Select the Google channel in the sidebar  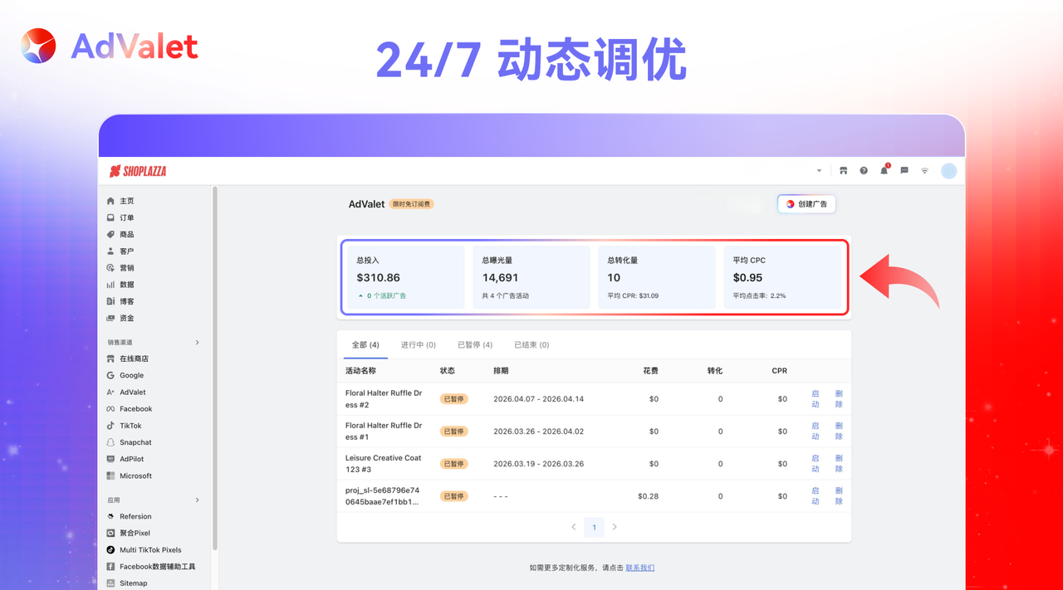[x=132, y=375]
